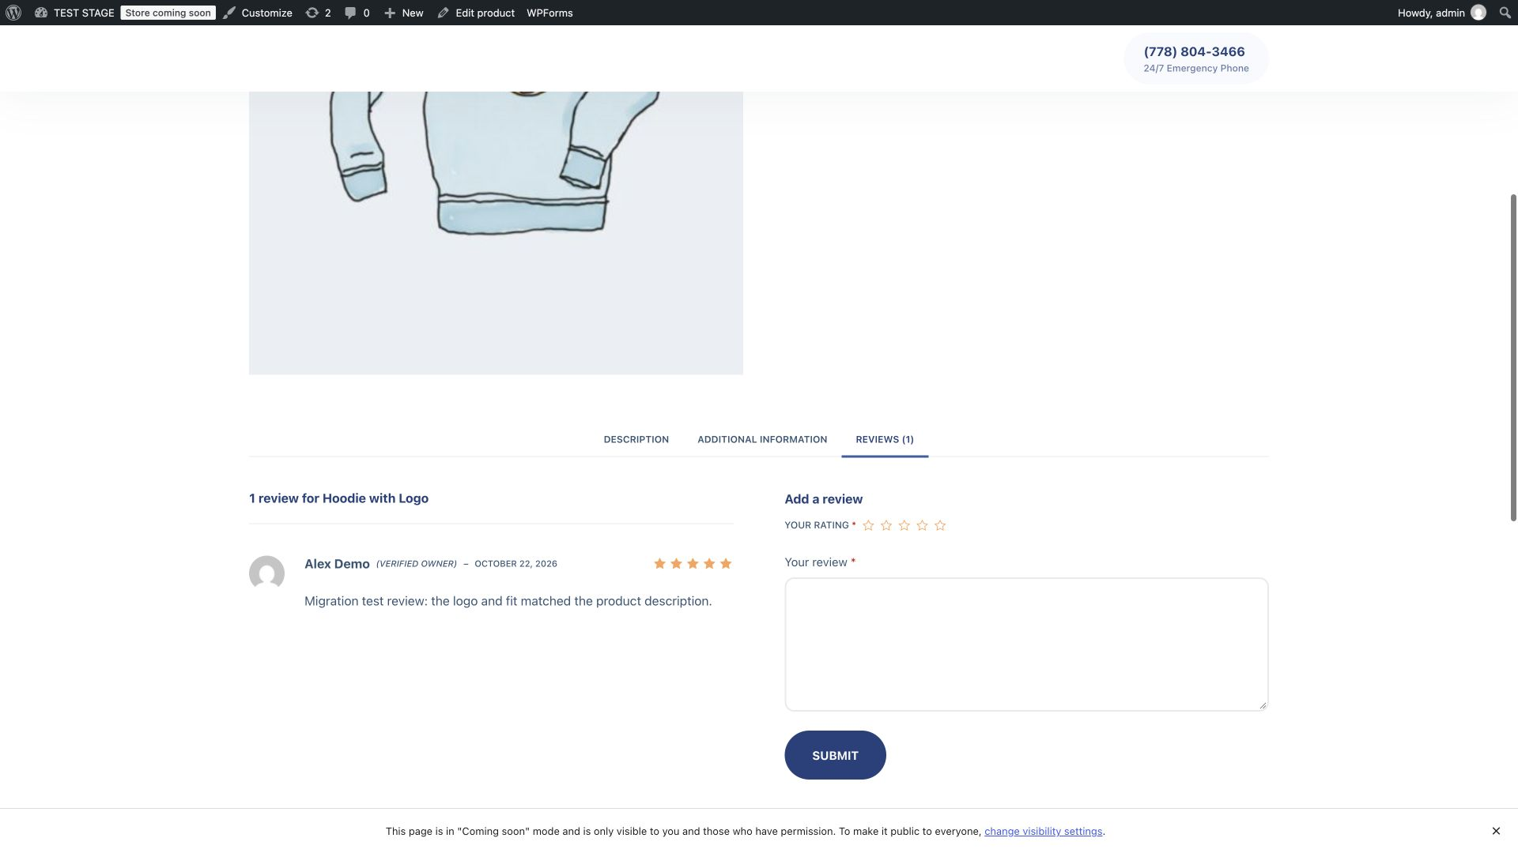Rate the product 2 stars

(x=886, y=525)
